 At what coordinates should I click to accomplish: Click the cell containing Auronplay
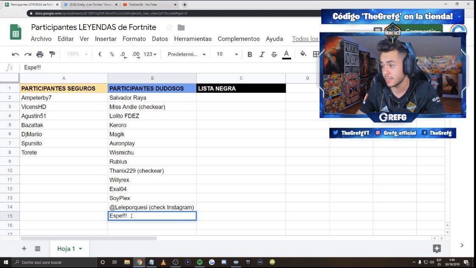point(152,143)
